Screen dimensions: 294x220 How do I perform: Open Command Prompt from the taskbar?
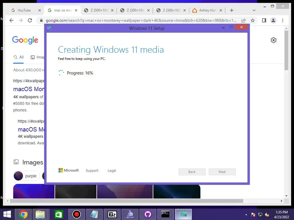(166, 214)
